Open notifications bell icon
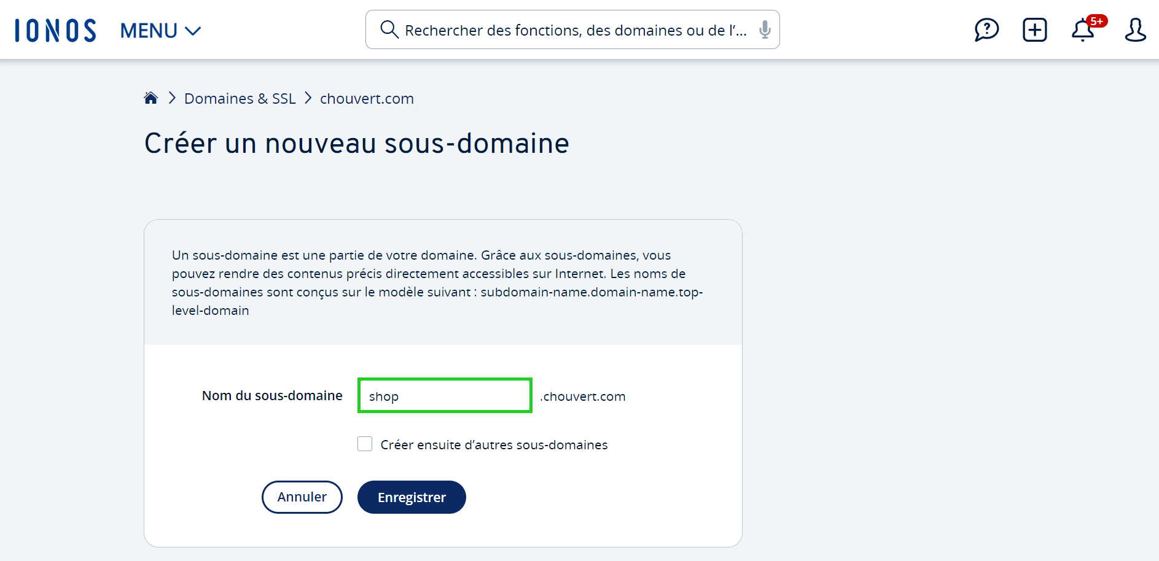Image resolution: width=1159 pixels, height=561 pixels. click(x=1083, y=30)
